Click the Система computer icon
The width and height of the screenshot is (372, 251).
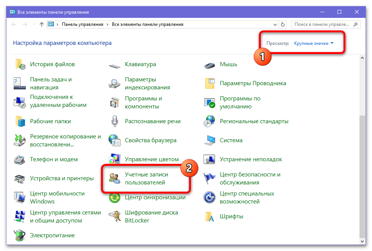coord(210,140)
